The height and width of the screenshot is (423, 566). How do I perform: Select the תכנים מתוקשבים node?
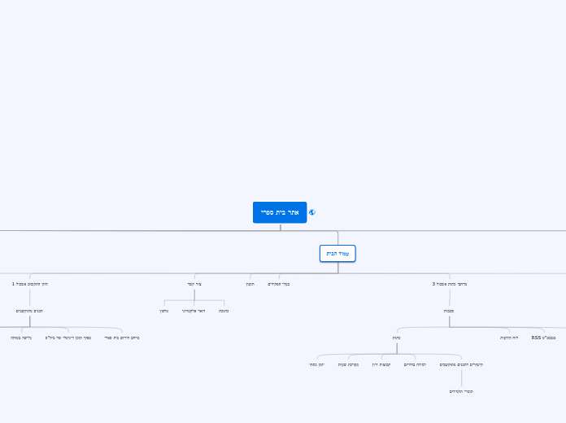29,311
